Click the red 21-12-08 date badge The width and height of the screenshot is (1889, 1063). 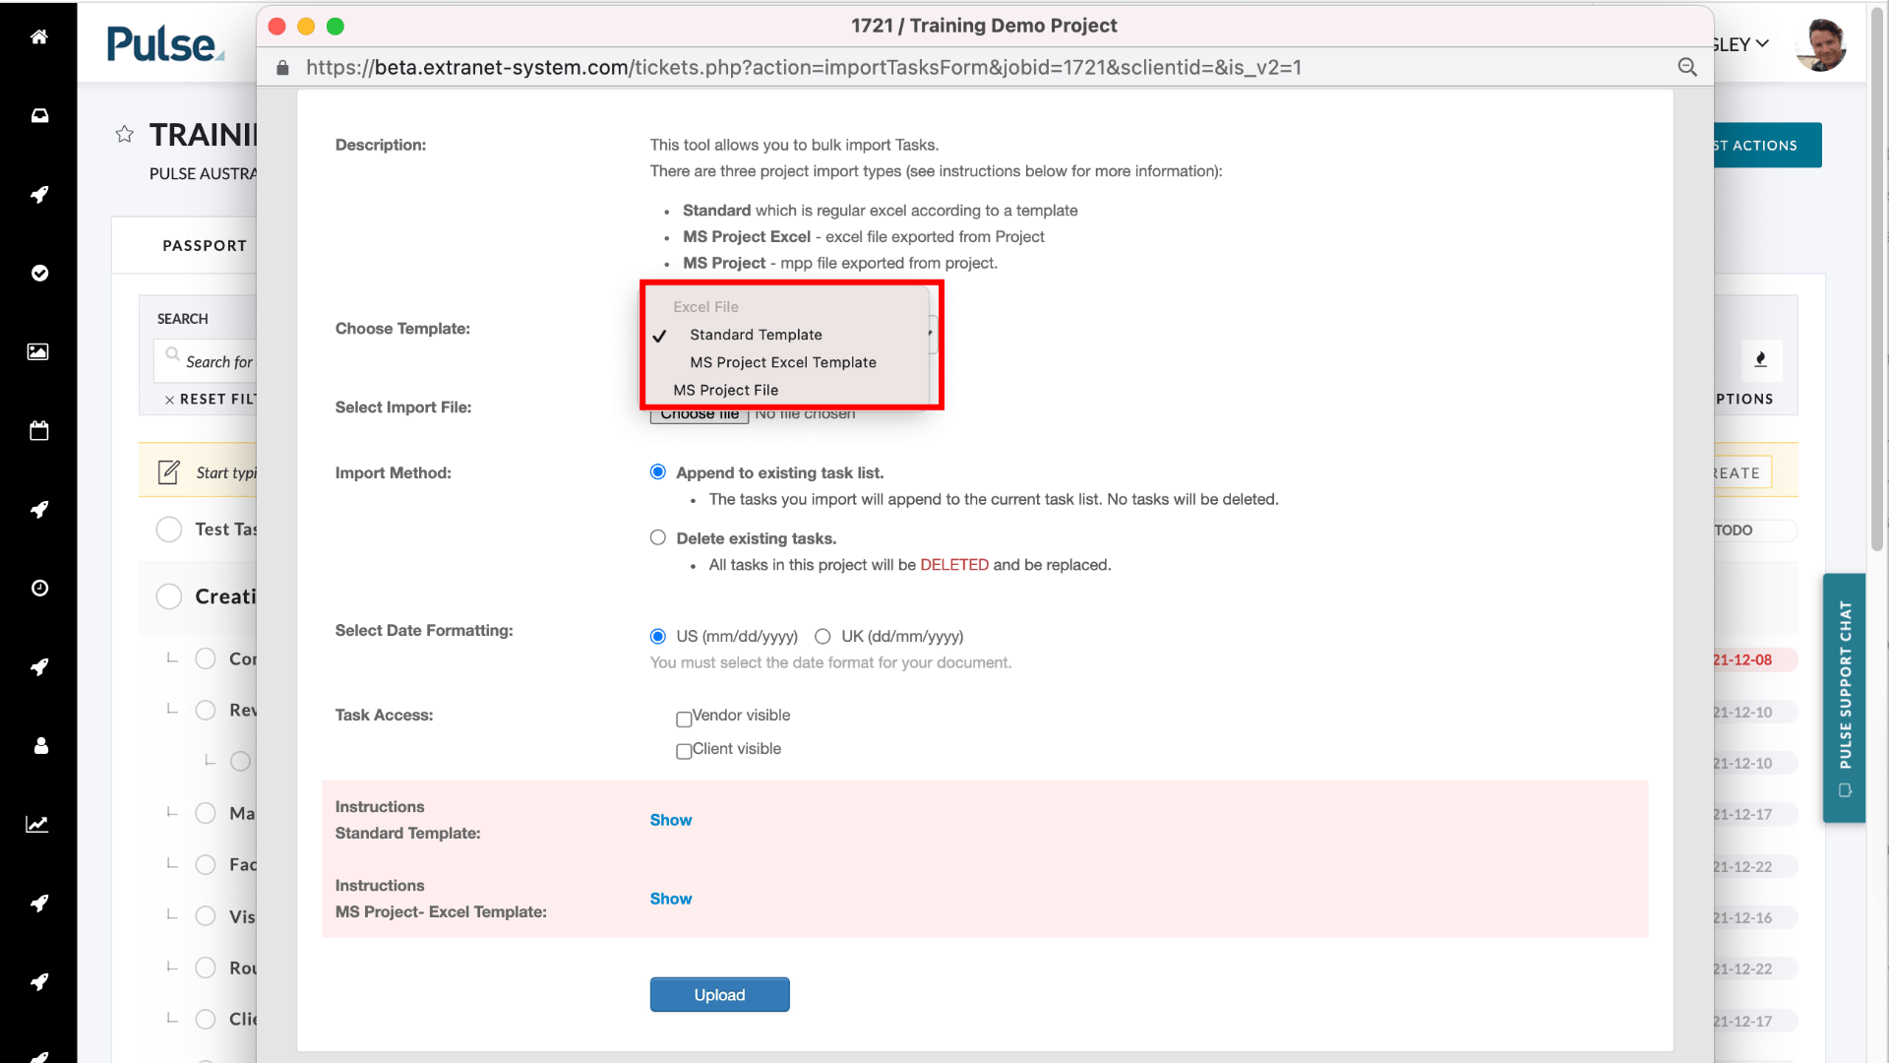[x=1753, y=659]
